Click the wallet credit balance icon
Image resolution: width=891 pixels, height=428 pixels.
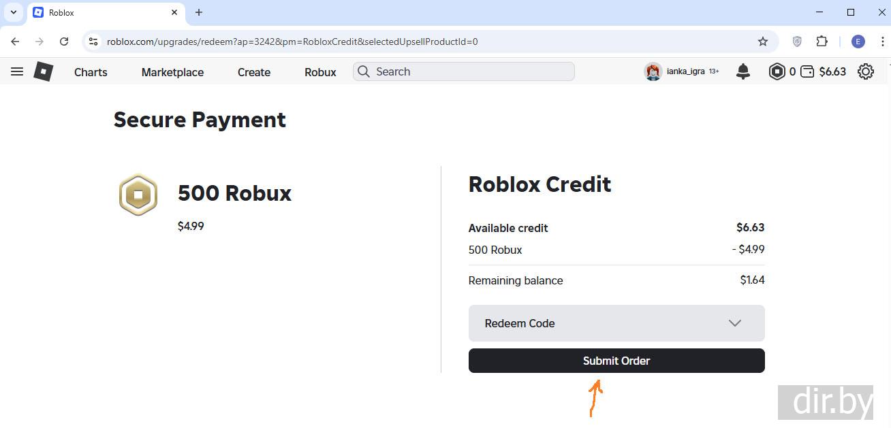(x=807, y=71)
